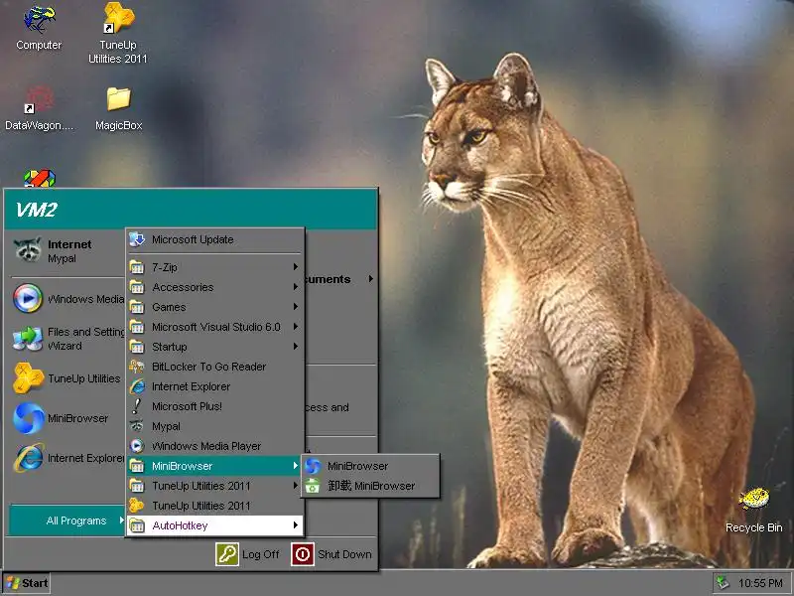Click the AutoHotkey folder icon
Screen dimensions: 794x596
tap(137, 525)
